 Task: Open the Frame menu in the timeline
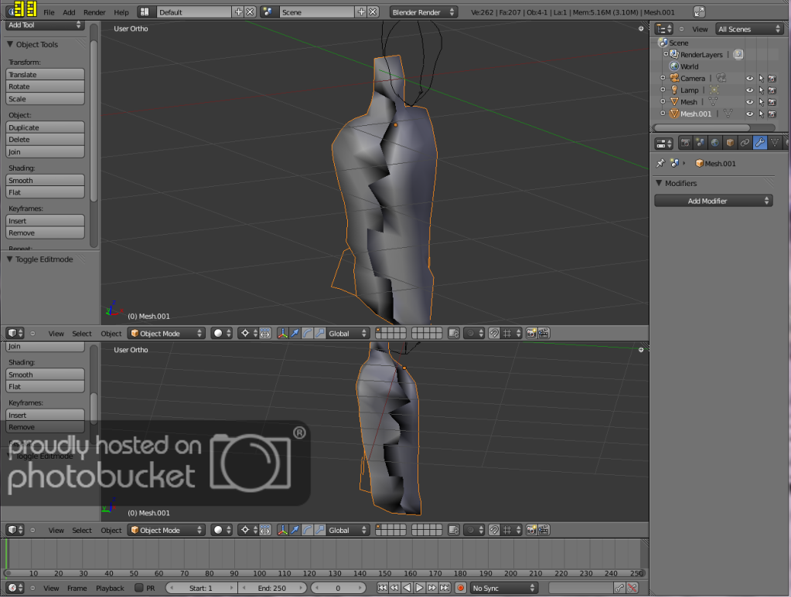point(77,588)
